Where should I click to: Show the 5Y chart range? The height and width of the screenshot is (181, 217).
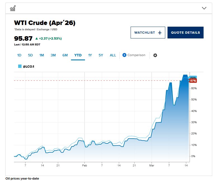101,55
